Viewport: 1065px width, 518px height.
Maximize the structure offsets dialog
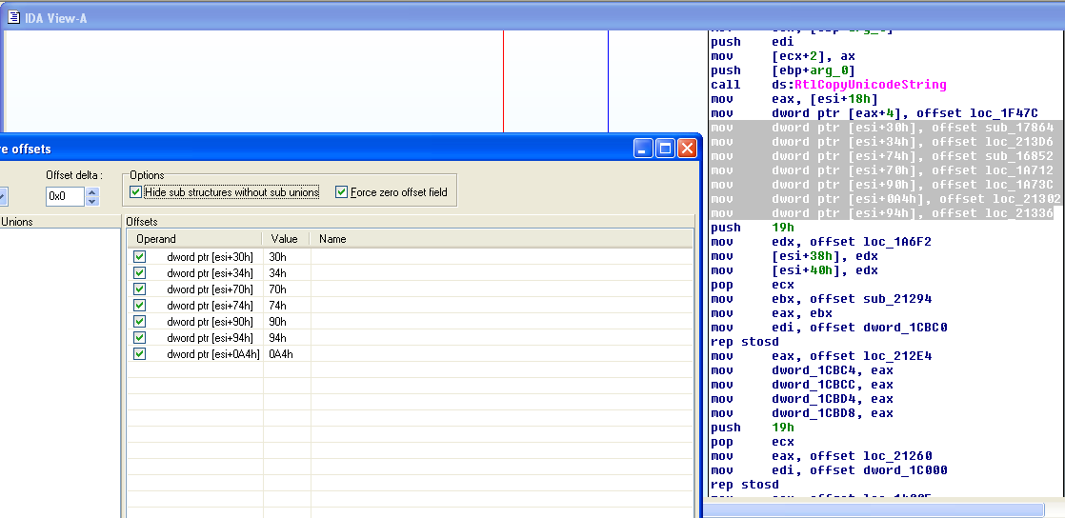pyautogui.click(x=666, y=148)
